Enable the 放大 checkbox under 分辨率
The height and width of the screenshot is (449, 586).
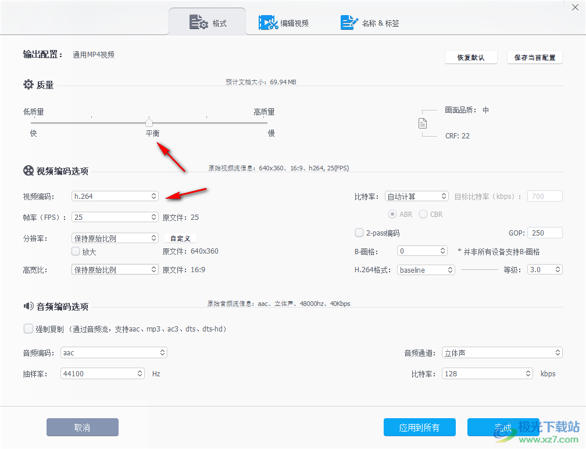[x=76, y=251]
